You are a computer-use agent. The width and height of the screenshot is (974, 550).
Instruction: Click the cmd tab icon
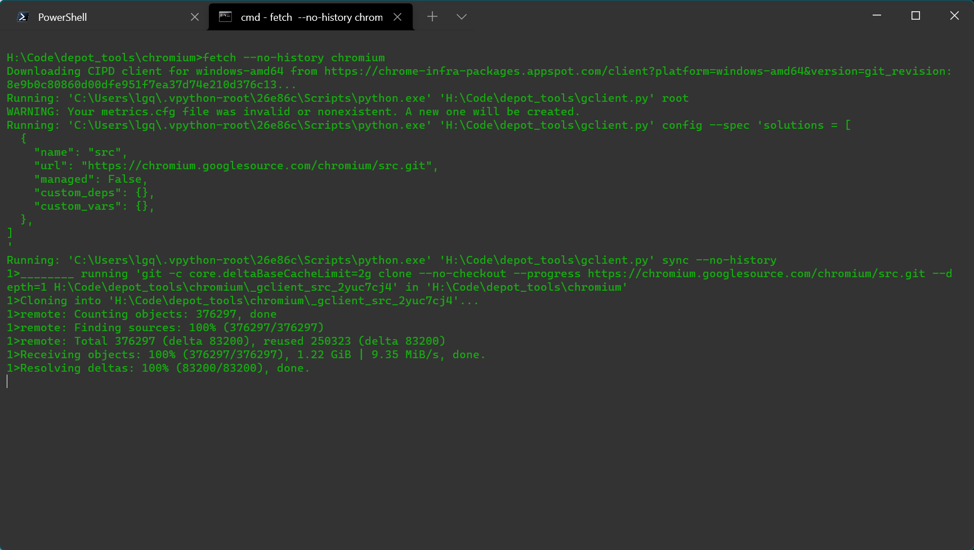225,17
